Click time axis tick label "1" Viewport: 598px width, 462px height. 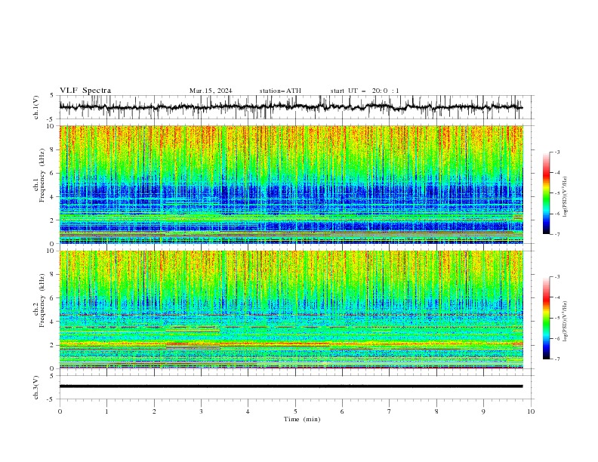[106, 411]
